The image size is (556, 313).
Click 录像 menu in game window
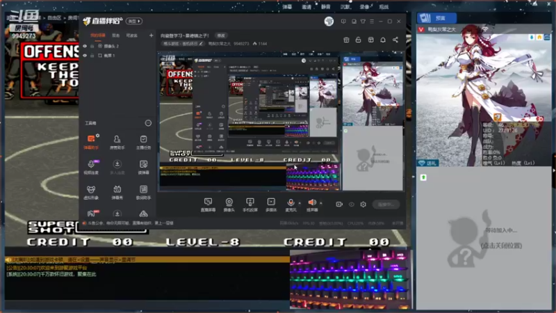point(364,7)
